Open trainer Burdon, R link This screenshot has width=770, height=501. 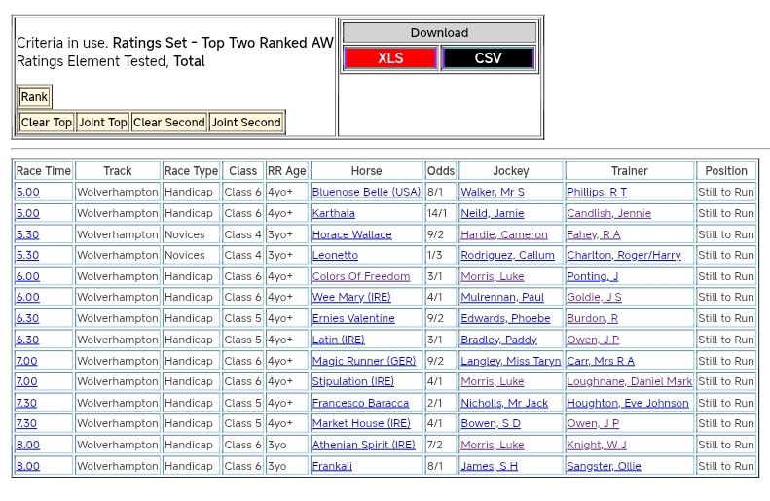coord(592,319)
